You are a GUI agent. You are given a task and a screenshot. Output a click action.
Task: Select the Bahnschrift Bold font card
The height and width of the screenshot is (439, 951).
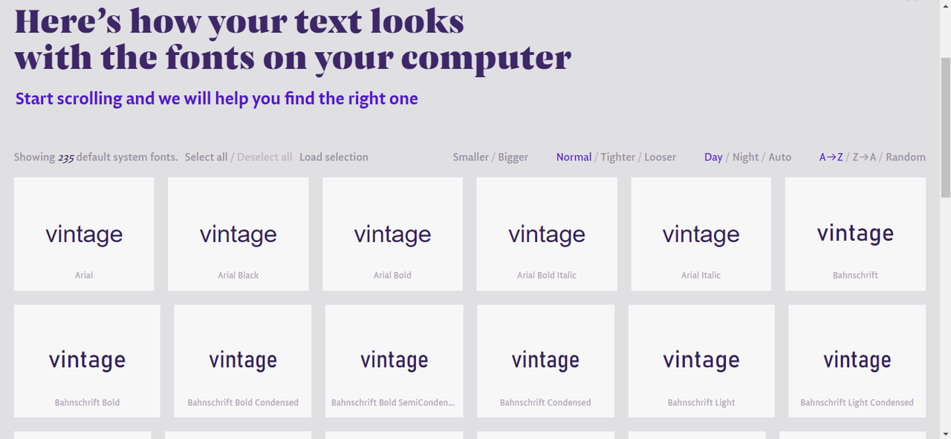tap(87, 361)
